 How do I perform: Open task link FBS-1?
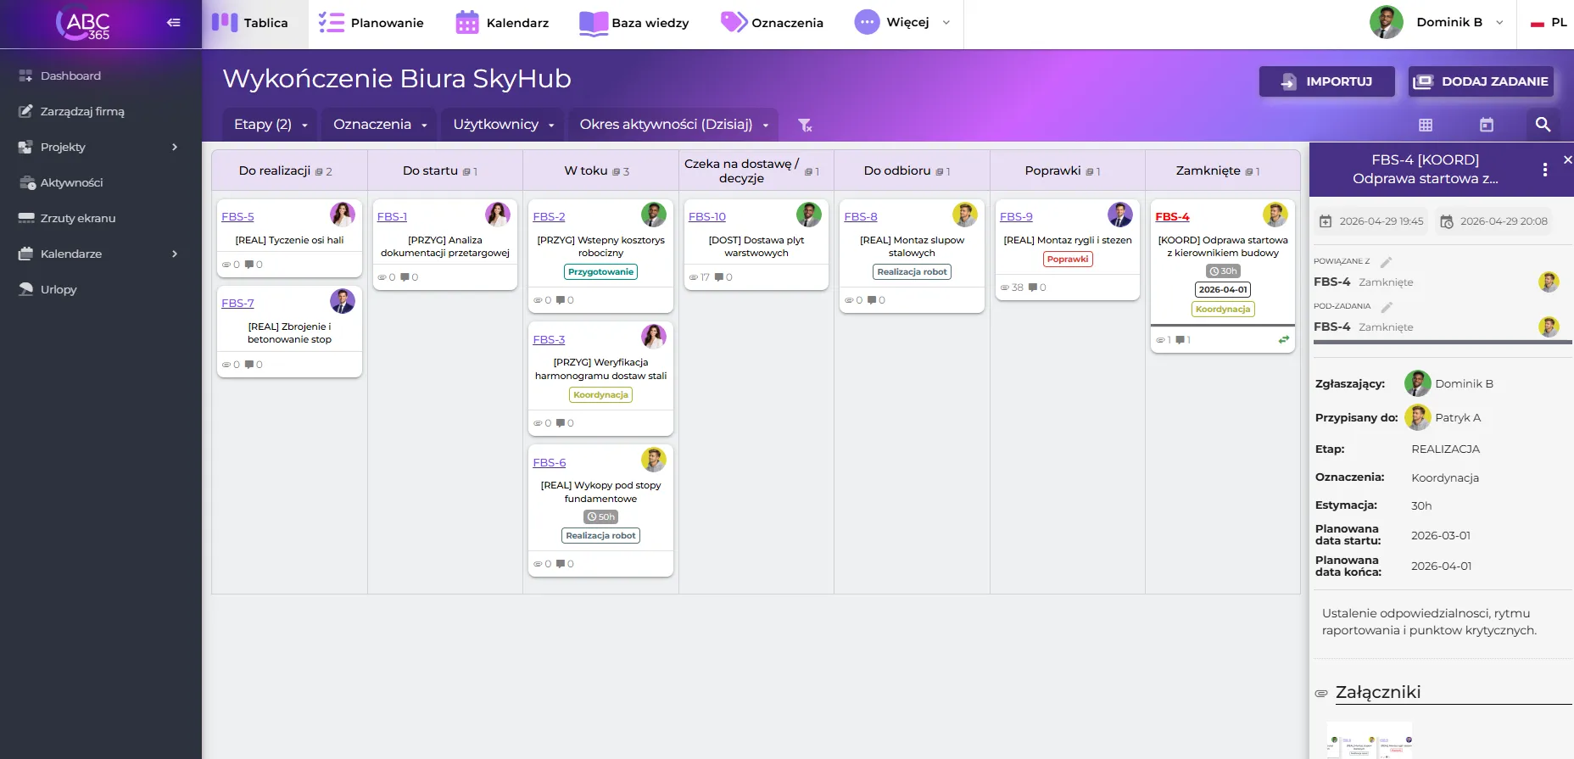(392, 217)
